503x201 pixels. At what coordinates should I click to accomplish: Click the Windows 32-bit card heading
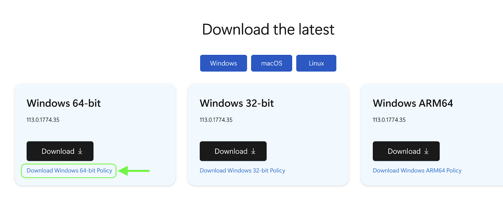coord(237,103)
